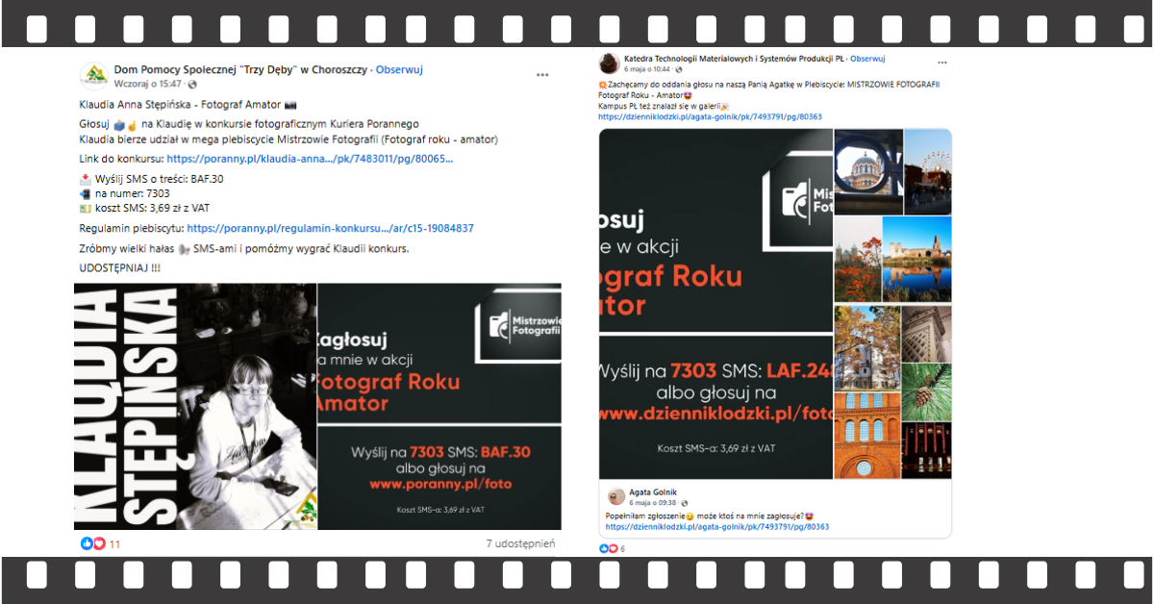Open the large LAF voting graphic in the Katedra post
The width and height of the screenshot is (1154, 604).
pos(715,304)
